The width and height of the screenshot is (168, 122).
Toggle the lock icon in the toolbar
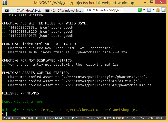tap(158, 10)
